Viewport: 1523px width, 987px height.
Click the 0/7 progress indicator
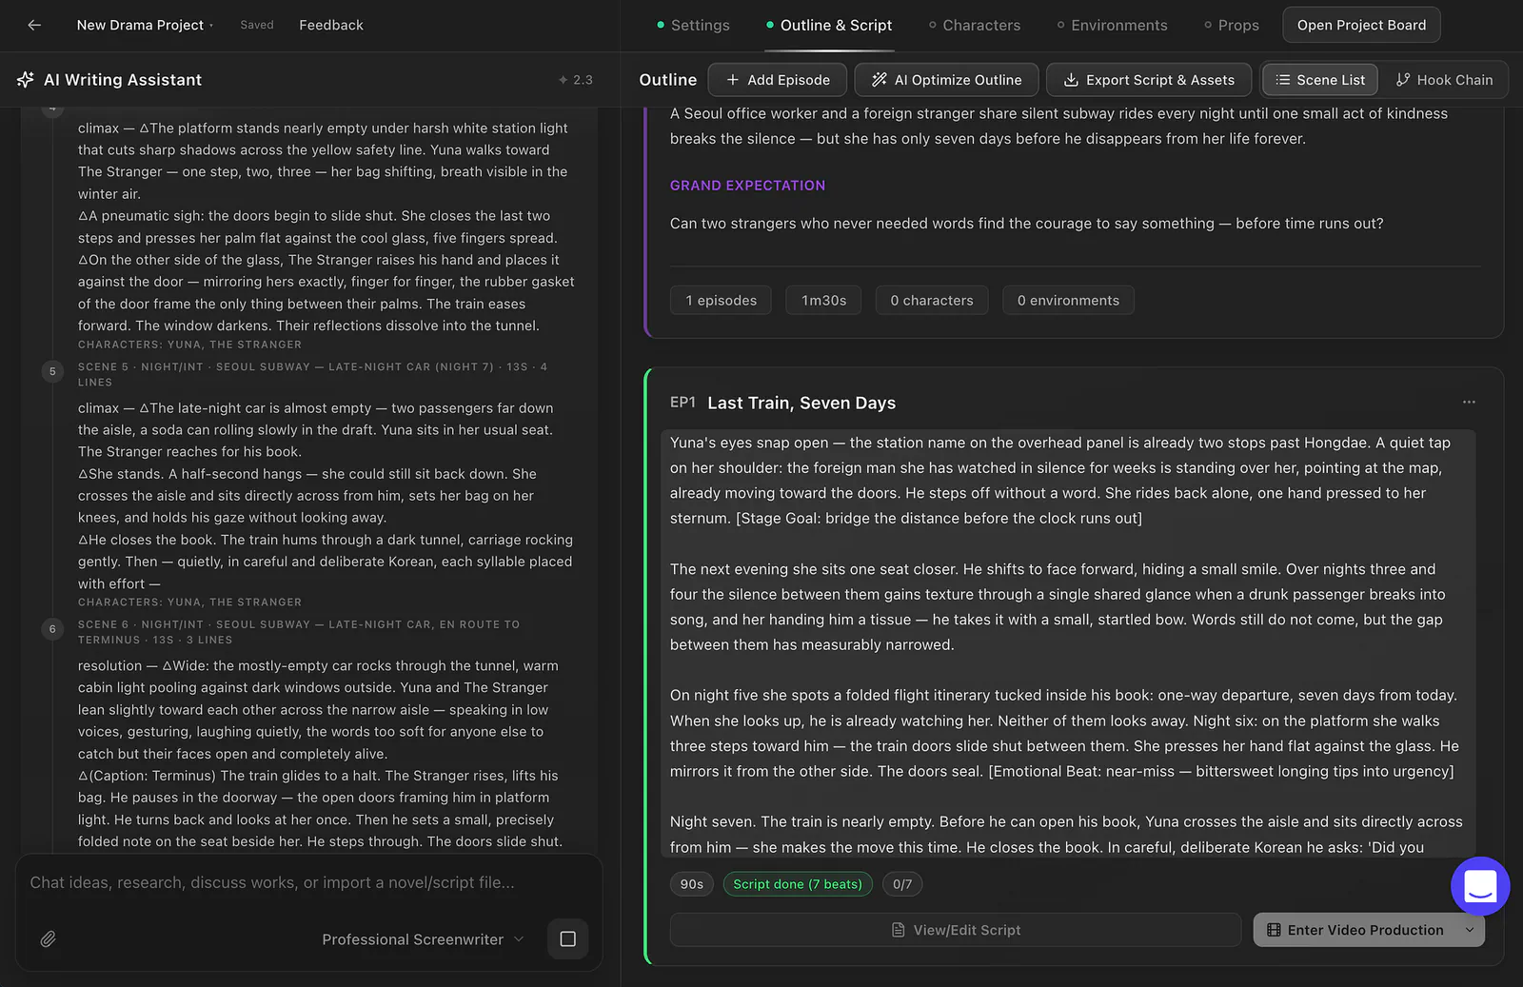pos(902,884)
